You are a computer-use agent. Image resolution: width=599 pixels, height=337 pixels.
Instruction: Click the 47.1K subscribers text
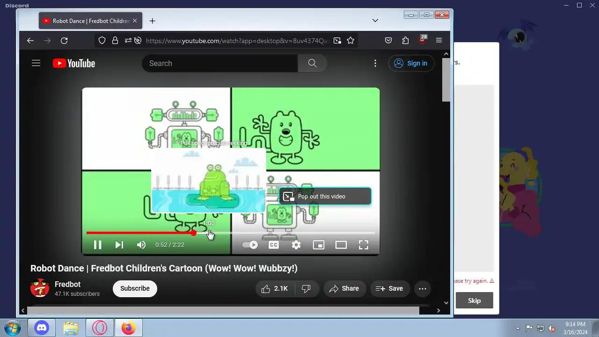[77, 294]
